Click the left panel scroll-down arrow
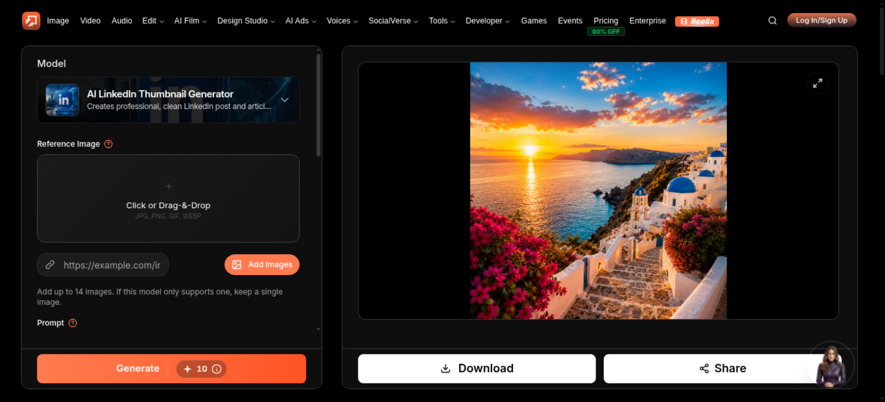The width and height of the screenshot is (885, 402). click(x=318, y=329)
